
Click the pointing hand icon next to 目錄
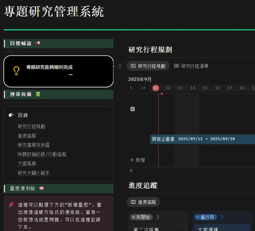[x=11, y=115]
